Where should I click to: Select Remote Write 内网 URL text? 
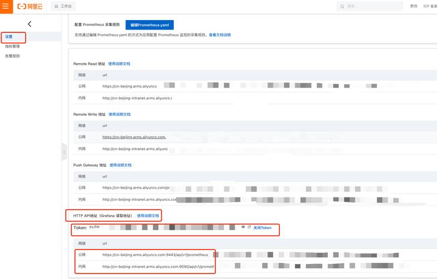[x=135, y=149]
